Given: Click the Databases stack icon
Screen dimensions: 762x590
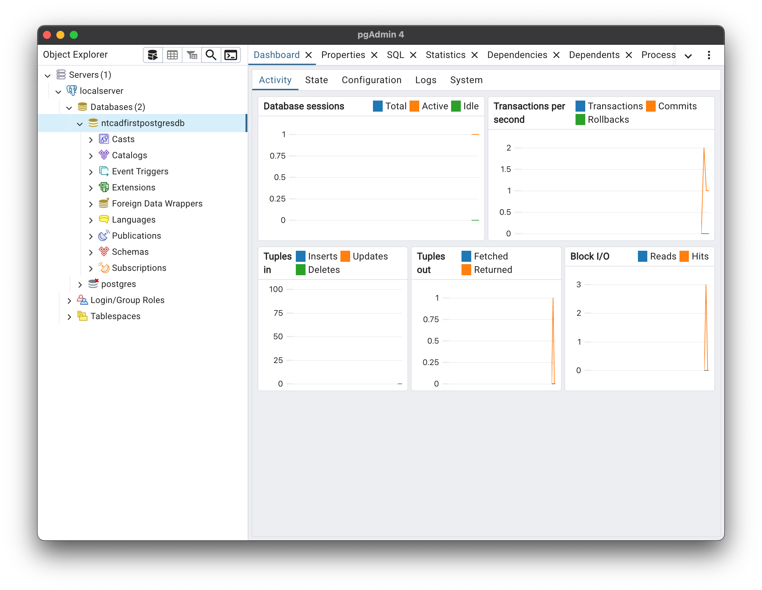Looking at the screenshot, I should tap(83, 107).
